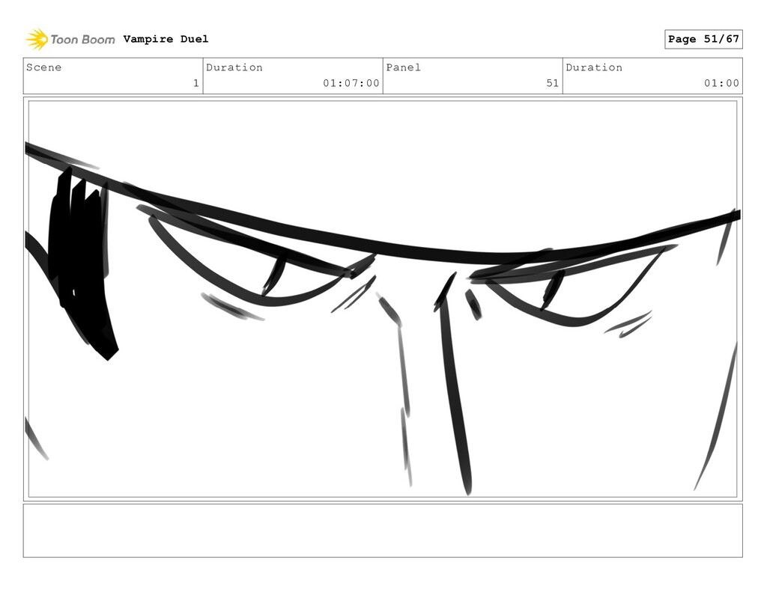The height and width of the screenshot is (592, 767).
Task: Click the empty notes box below the panel
Action: pyautogui.click(x=383, y=531)
